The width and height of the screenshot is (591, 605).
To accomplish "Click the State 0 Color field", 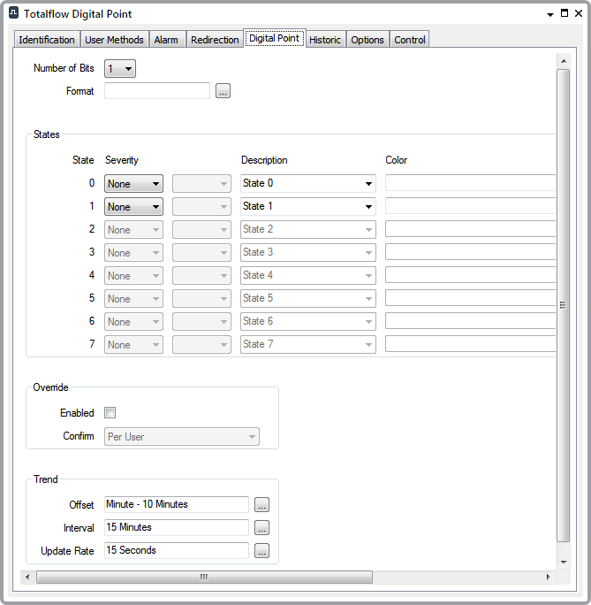I will [x=470, y=184].
